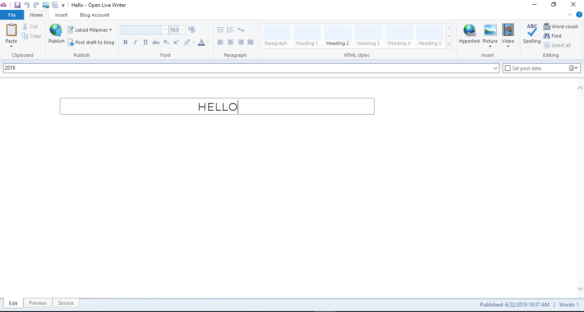Toggle italic formatting

[x=135, y=42]
